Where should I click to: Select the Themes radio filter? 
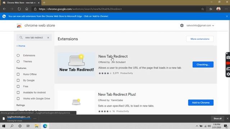(x=18, y=61)
